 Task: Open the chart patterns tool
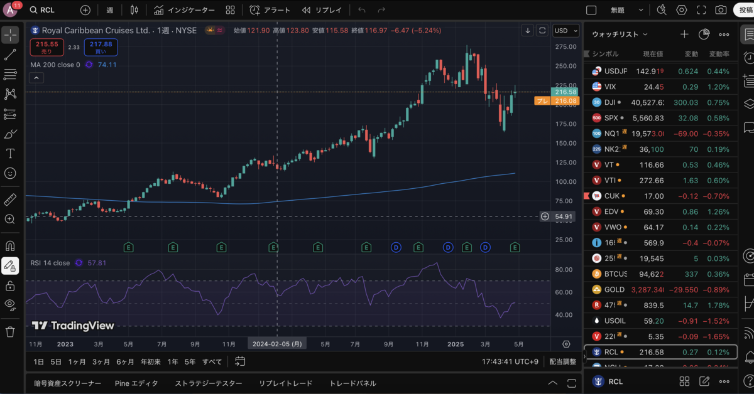10,94
